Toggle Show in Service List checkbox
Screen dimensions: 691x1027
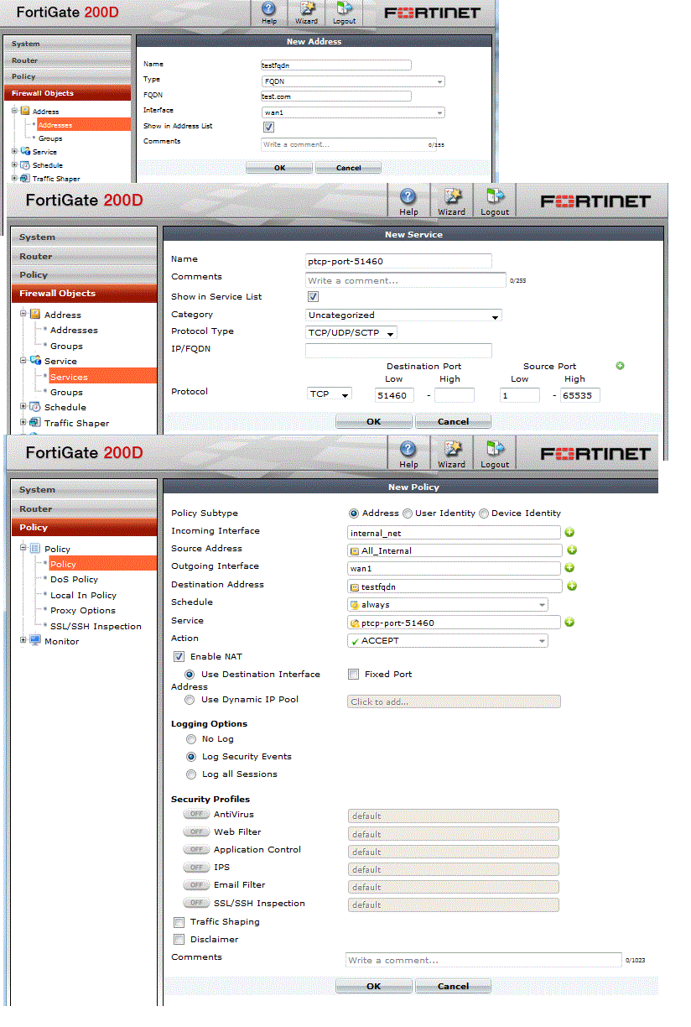[x=314, y=296]
